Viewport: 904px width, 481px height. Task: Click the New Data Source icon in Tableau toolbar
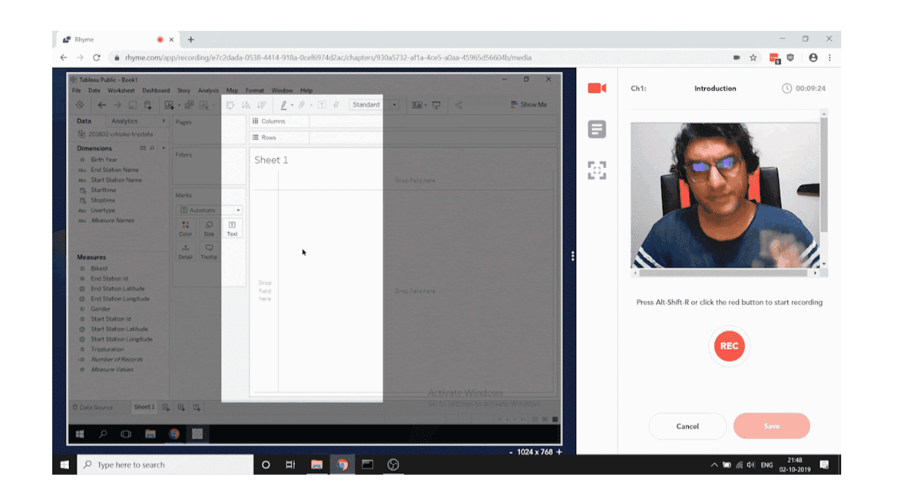[x=148, y=105]
